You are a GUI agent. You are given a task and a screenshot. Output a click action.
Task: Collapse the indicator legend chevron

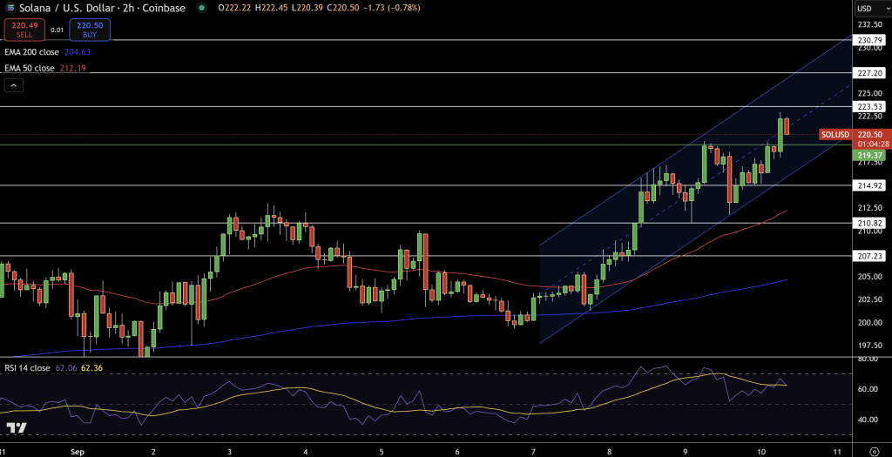(14, 86)
